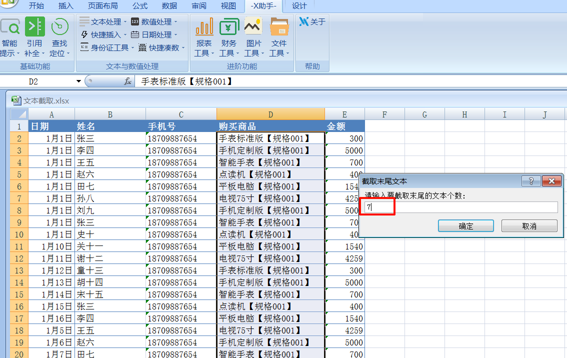Expand the 数值处理 dropdown arrow
The height and width of the screenshot is (358, 567).
(x=175, y=21)
